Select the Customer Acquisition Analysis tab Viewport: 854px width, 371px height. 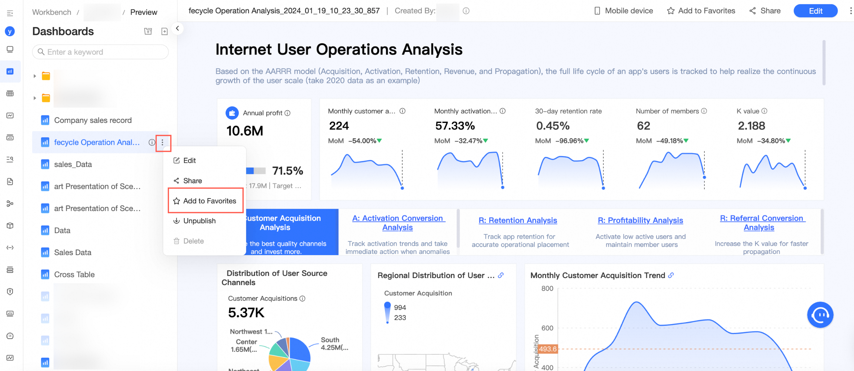pos(293,232)
